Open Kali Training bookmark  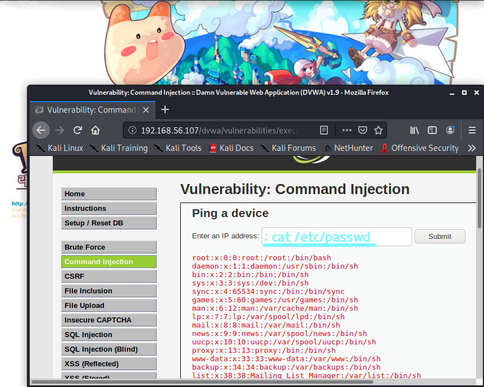point(118,148)
